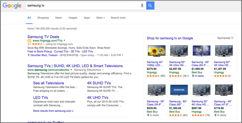The height and width of the screenshot is (123, 242).
Task: Click About 194,000,000 results text
Action: point(52,29)
